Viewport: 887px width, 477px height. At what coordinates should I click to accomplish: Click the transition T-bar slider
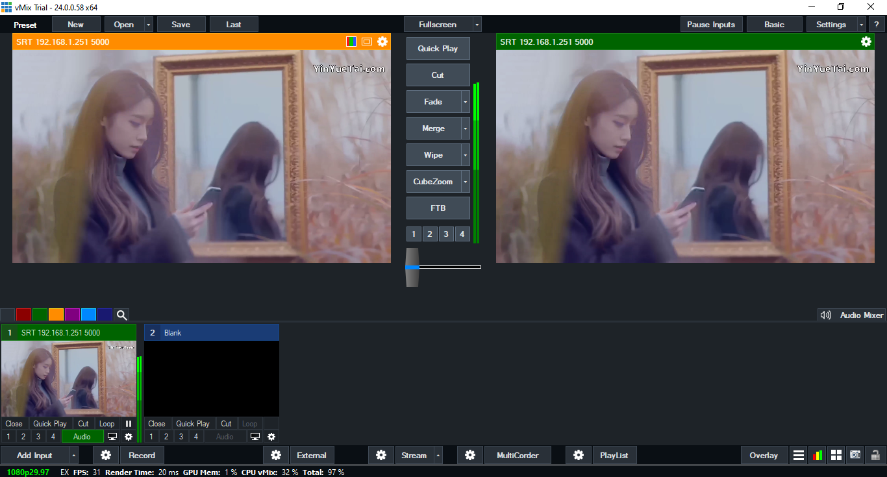pos(412,267)
